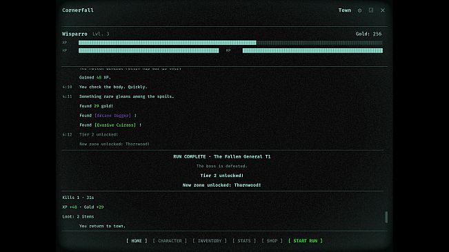Image resolution: width=449 pixels, height=252 pixels.
Task: Click the Town location label
Action: pyautogui.click(x=344, y=10)
